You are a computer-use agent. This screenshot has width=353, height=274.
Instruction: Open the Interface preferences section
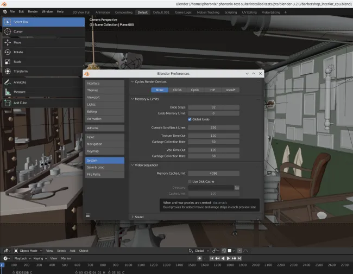(105, 83)
